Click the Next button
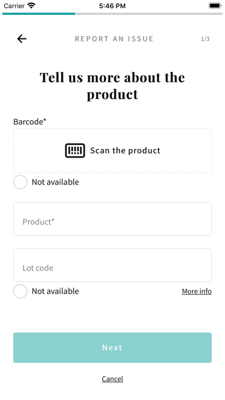This screenshot has height=400, width=225. 113,348
